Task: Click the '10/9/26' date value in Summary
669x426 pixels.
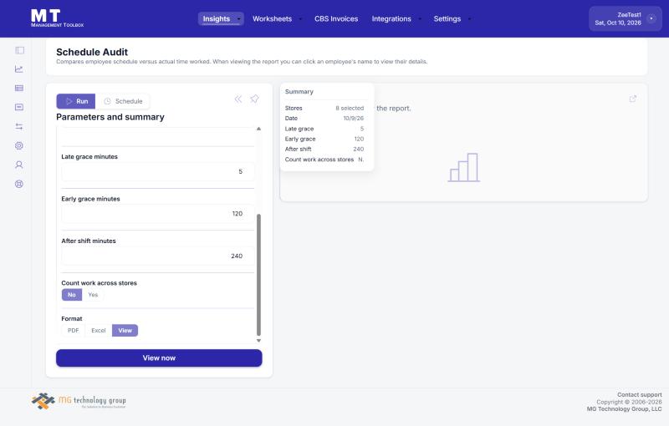Action: click(x=353, y=119)
